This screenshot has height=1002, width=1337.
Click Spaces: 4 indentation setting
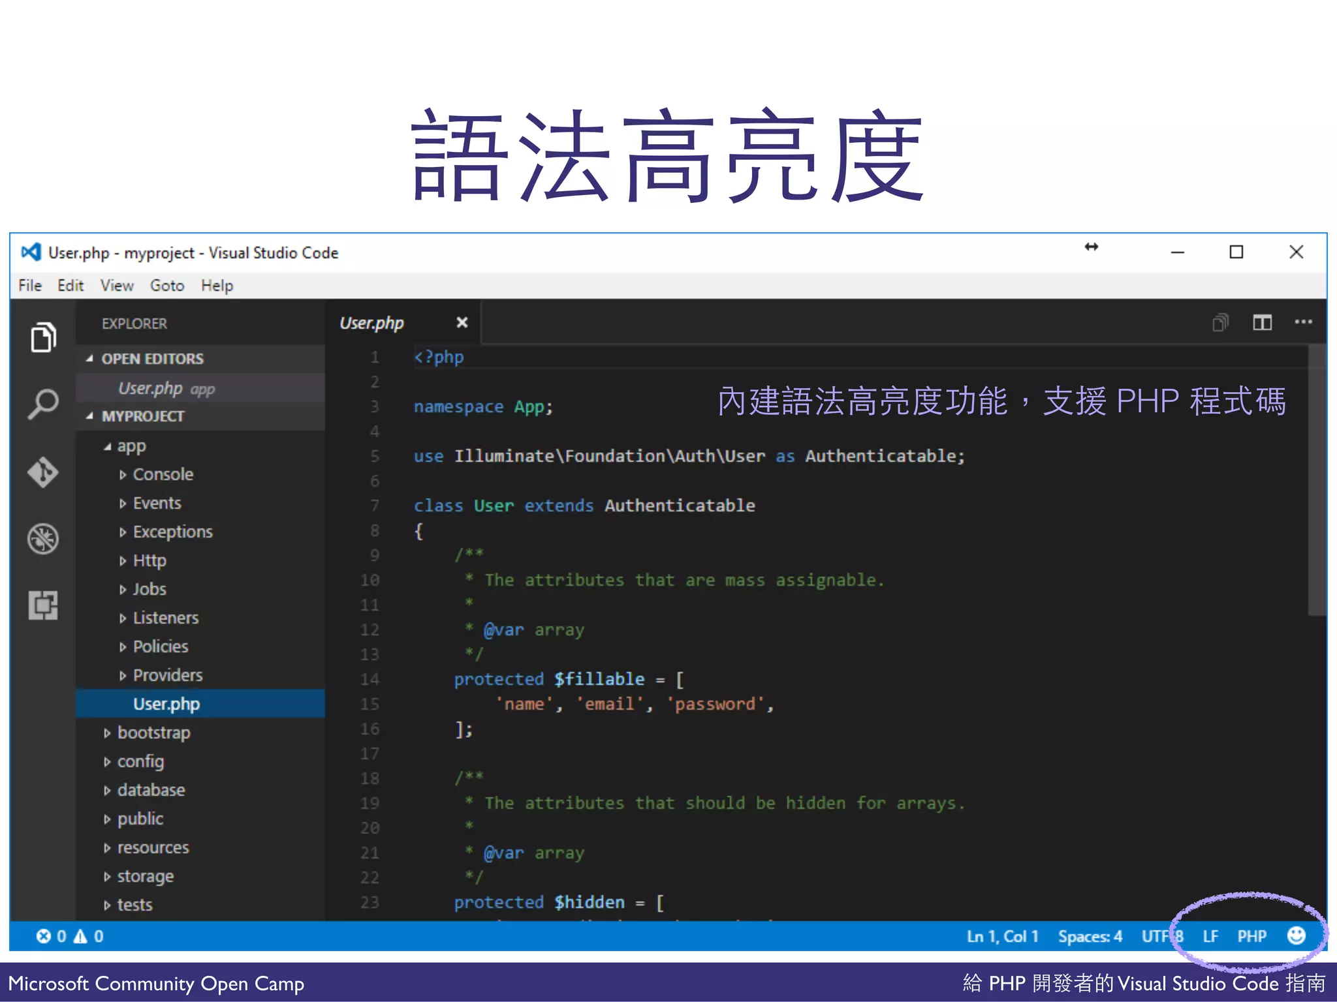pos(1090,937)
